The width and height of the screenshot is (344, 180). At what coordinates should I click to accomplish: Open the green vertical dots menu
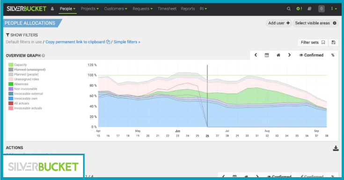click(334, 9)
